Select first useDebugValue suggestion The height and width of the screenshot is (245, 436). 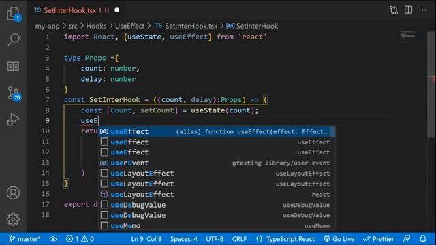[217, 205]
